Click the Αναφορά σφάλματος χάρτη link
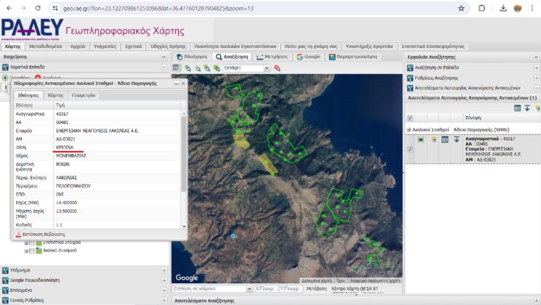This screenshot has width=541, height=305. (374, 281)
